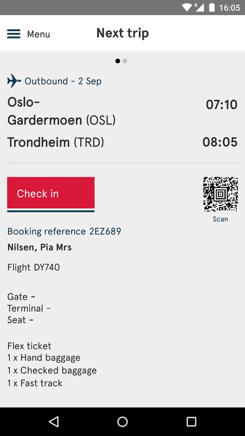Tap Flight DY740 text
Image resolution: width=245 pixels, height=436 pixels.
34,267
